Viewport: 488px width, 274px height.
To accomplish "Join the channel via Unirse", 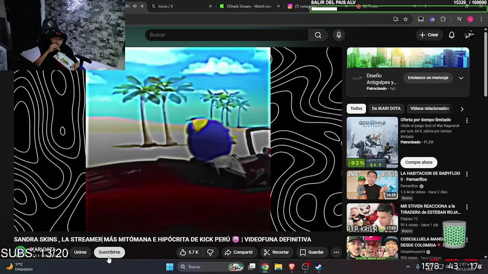I will coord(80,252).
